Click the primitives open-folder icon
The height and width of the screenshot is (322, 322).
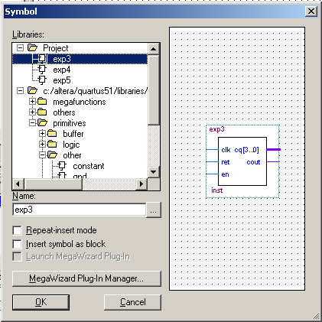tap(43, 123)
